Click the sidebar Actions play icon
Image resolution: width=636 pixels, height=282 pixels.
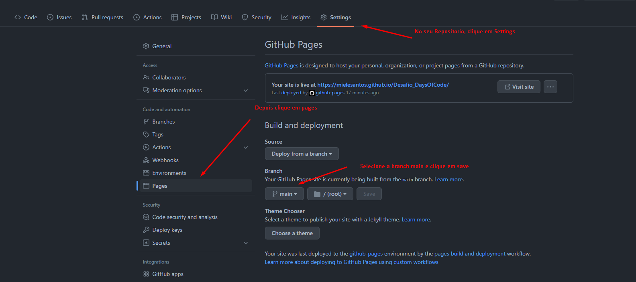(146, 147)
